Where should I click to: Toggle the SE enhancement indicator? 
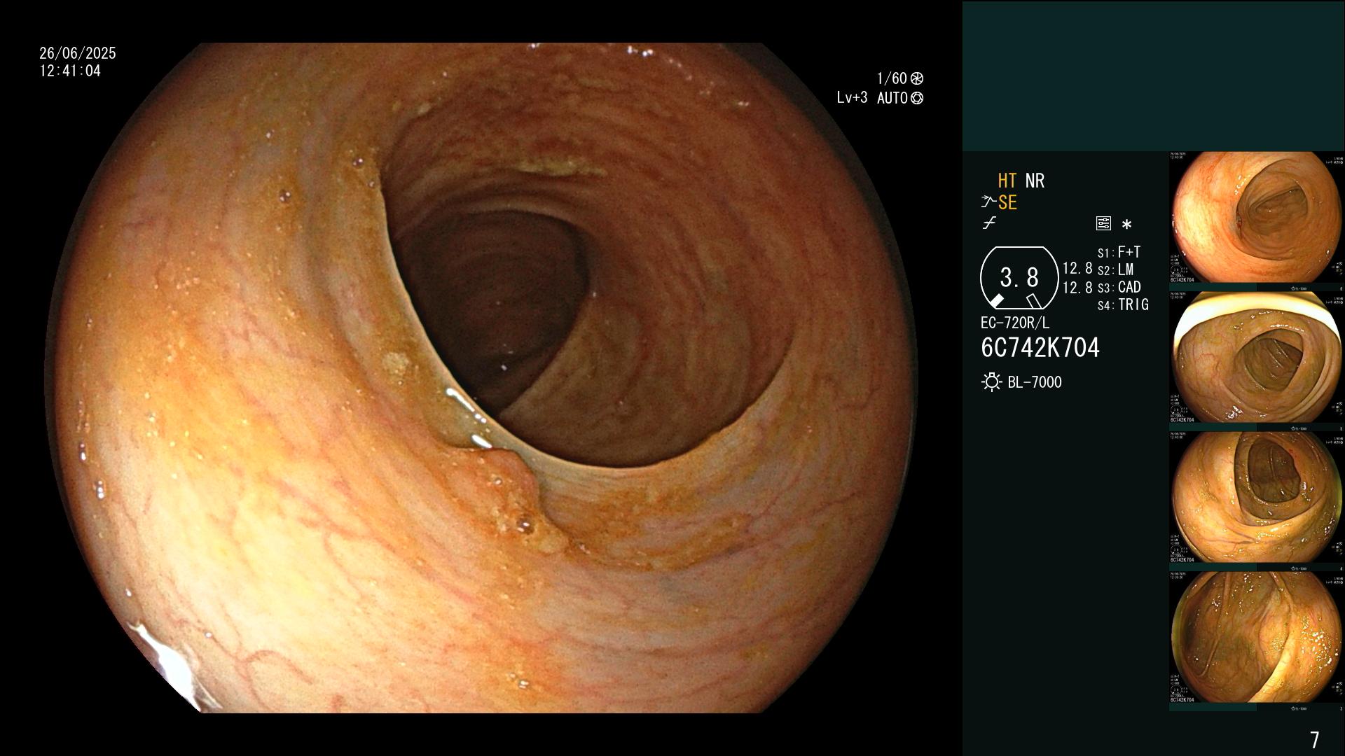point(1007,202)
